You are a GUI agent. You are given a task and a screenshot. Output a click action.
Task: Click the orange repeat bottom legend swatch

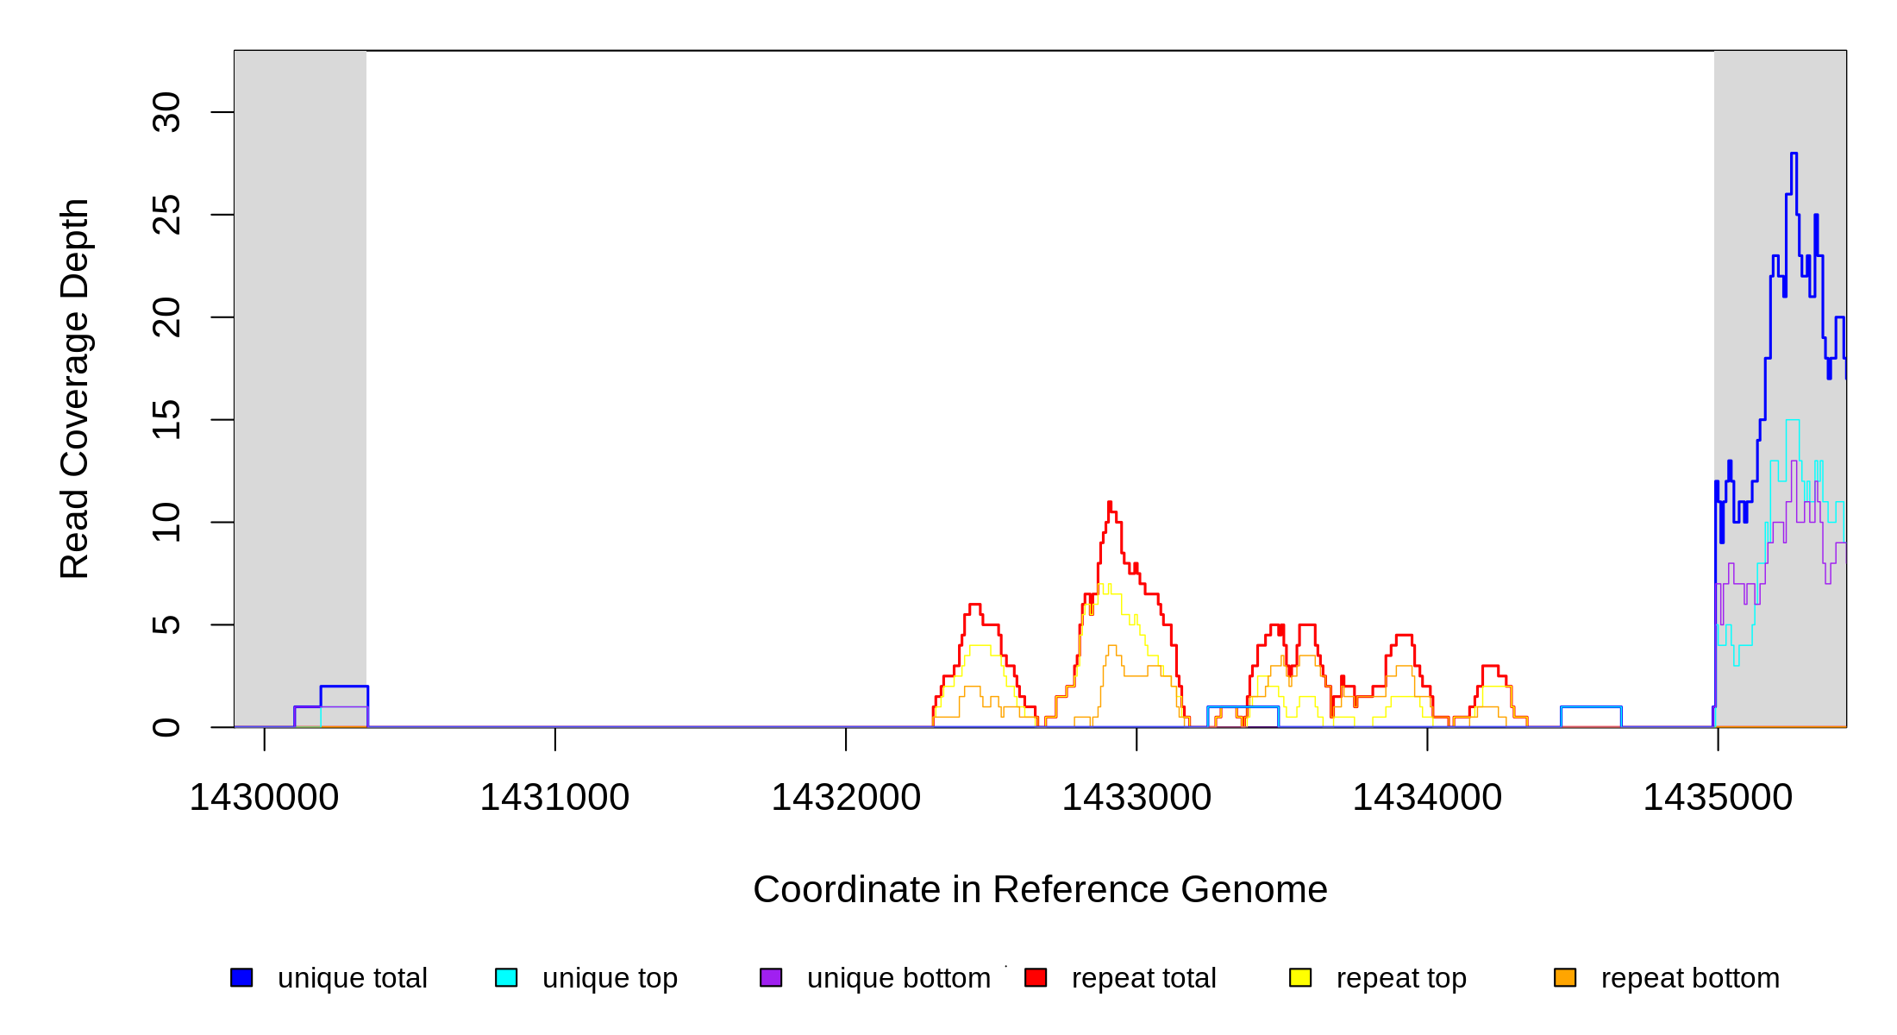click(x=1565, y=977)
